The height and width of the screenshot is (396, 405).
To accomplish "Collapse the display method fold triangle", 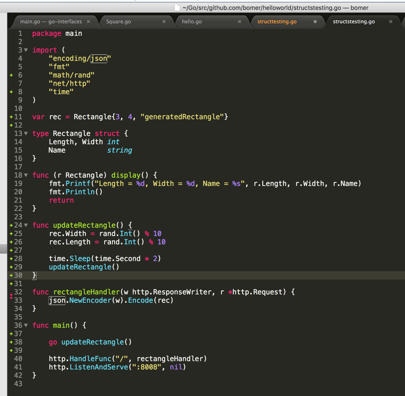I will point(26,175).
